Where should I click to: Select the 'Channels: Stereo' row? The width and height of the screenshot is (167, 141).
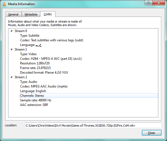click(89, 96)
